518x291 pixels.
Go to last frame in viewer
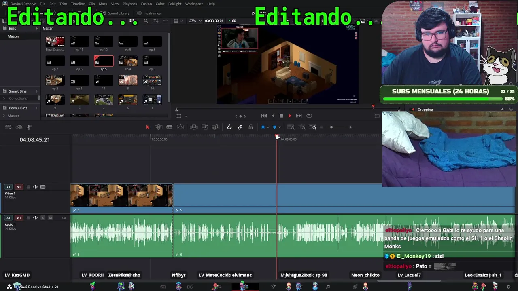click(x=299, y=116)
